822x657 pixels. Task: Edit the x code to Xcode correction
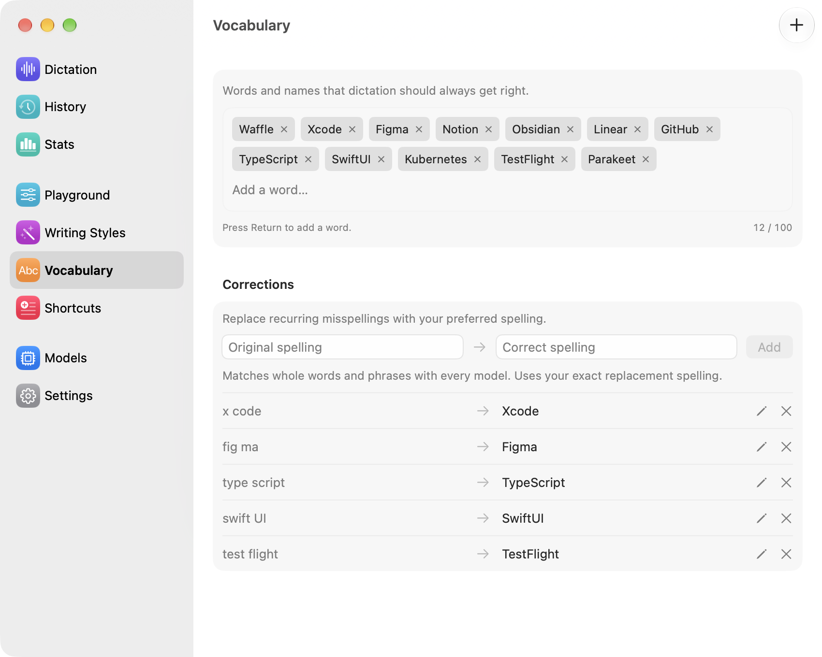pyautogui.click(x=762, y=411)
